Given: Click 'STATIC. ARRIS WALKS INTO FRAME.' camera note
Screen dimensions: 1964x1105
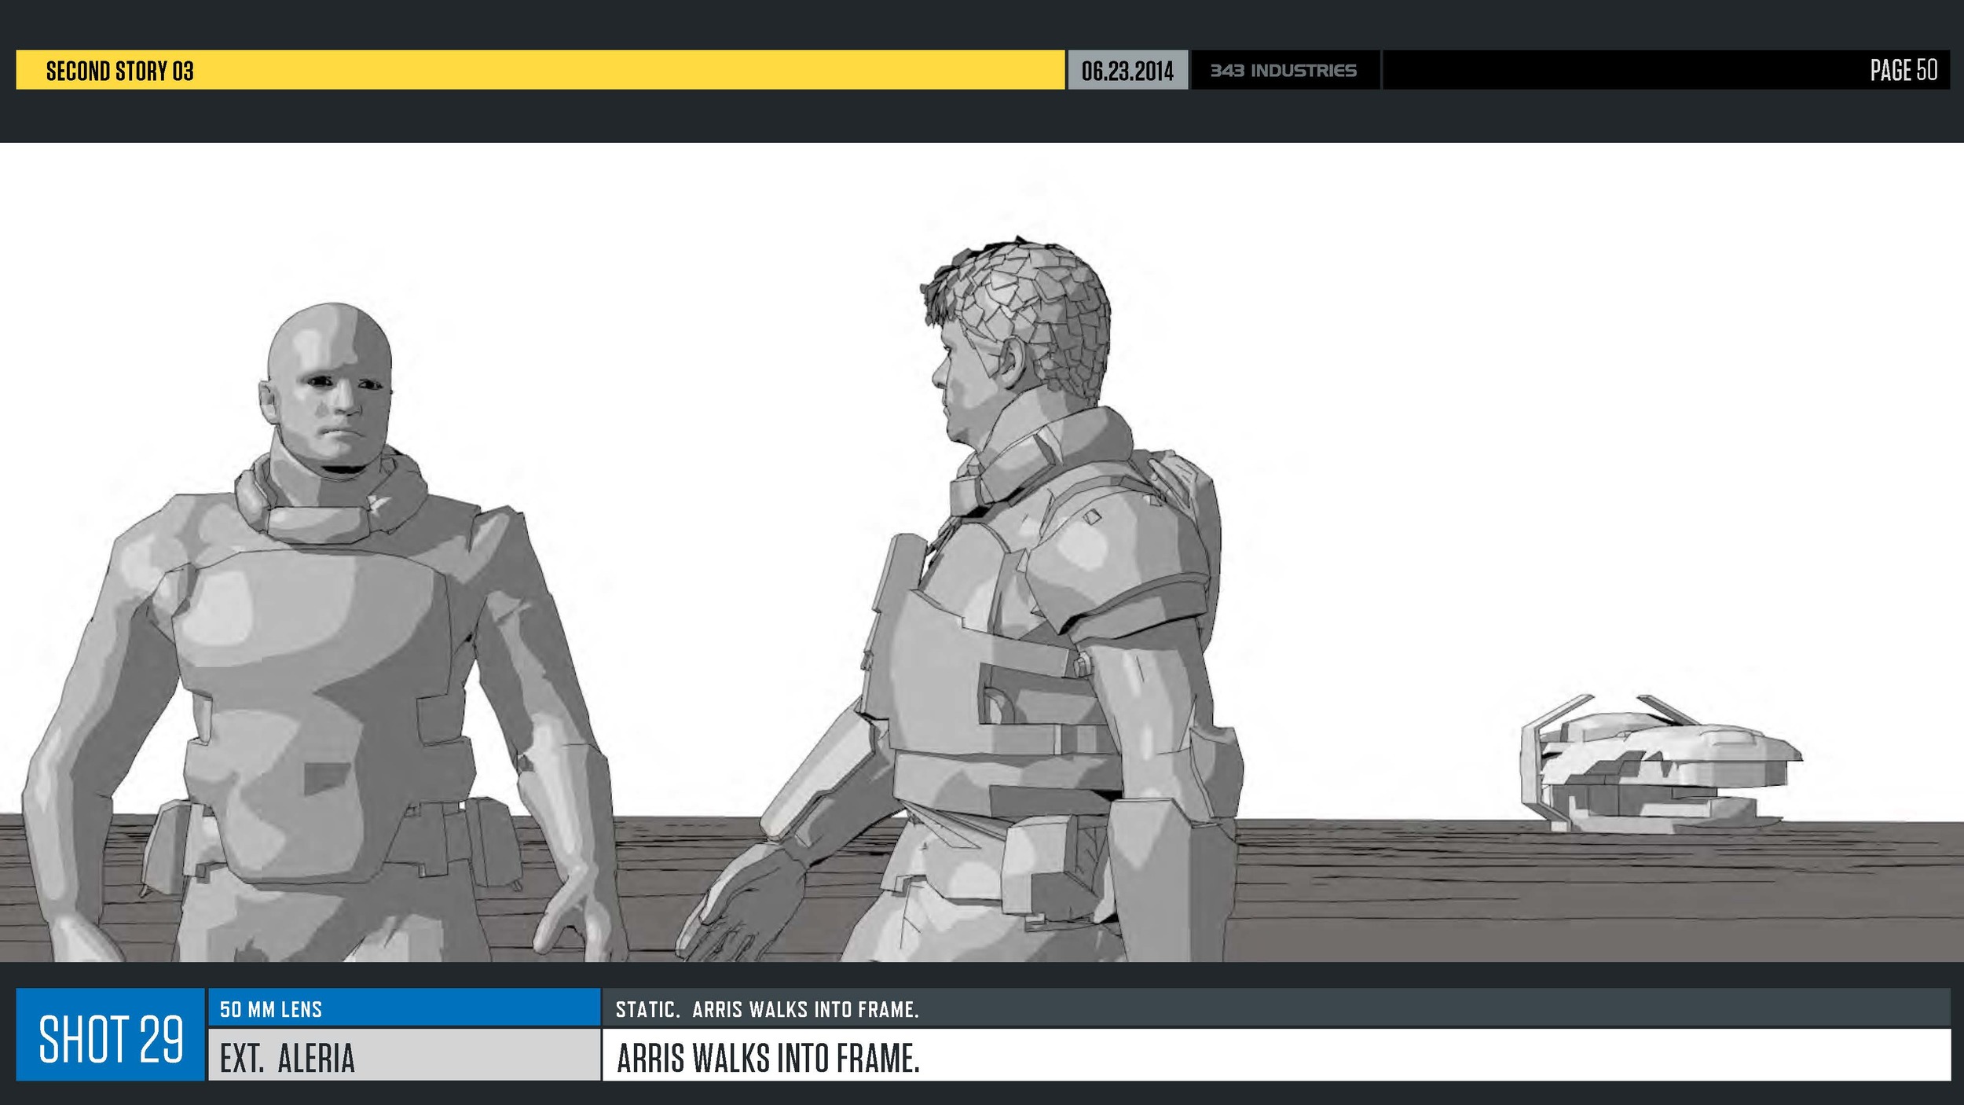Looking at the screenshot, I should 767,1009.
